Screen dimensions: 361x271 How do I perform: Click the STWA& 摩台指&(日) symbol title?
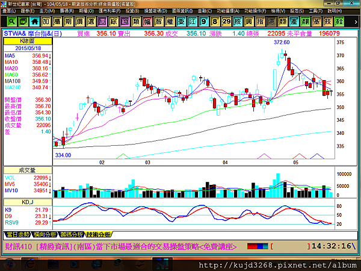[x=32, y=34]
